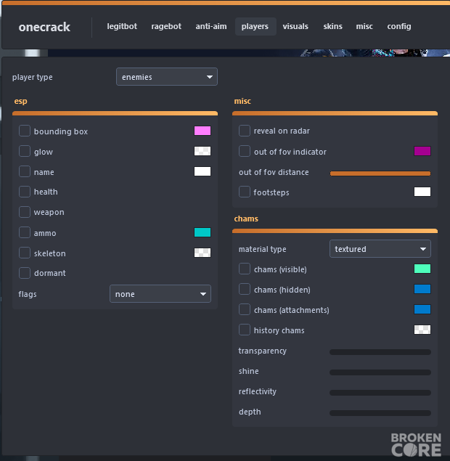Click the pink bounding box color swatch
This screenshot has height=461, width=450.
[x=202, y=131]
